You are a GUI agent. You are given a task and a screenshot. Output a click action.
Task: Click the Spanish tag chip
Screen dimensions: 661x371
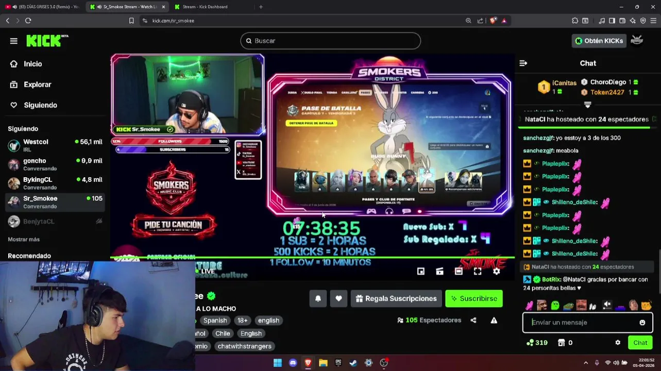pyautogui.click(x=215, y=321)
